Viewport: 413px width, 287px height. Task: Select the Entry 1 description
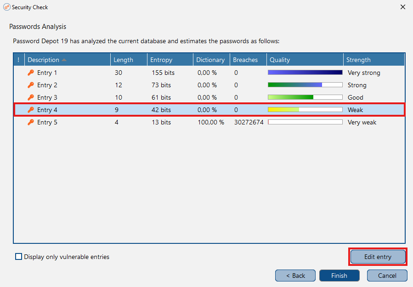(x=47, y=73)
